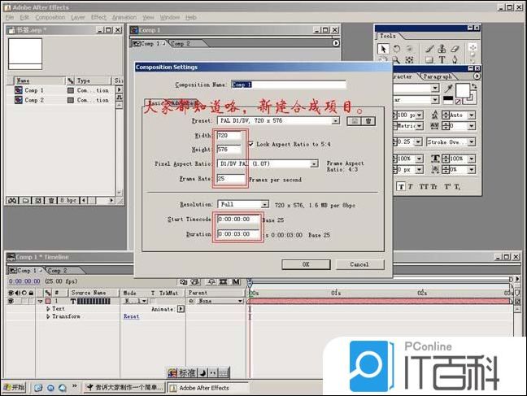Click 8 bpc color depth button

(68, 201)
